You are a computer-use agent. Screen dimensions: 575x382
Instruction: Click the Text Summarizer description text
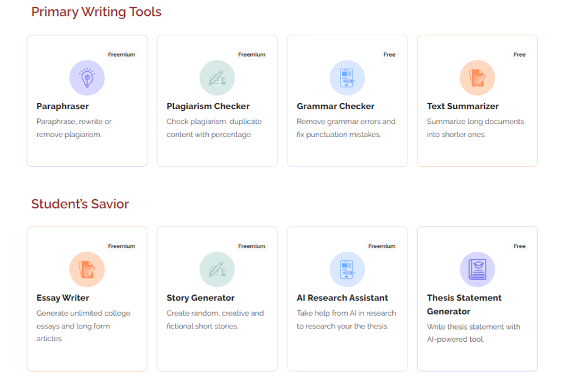point(475,128)
